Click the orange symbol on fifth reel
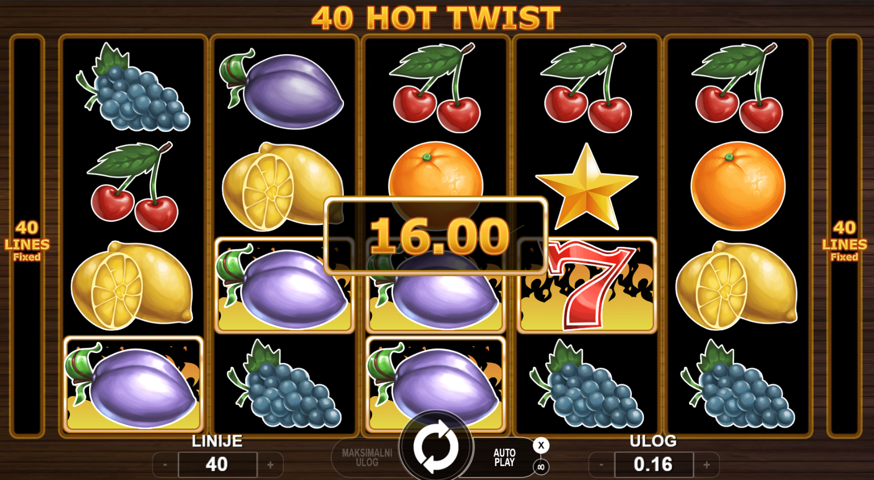The width and height of the screenshot is (874, 480). coord(738,186)
